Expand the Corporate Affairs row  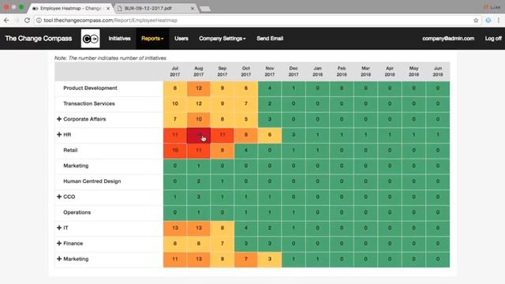click(x=59, y=119)
